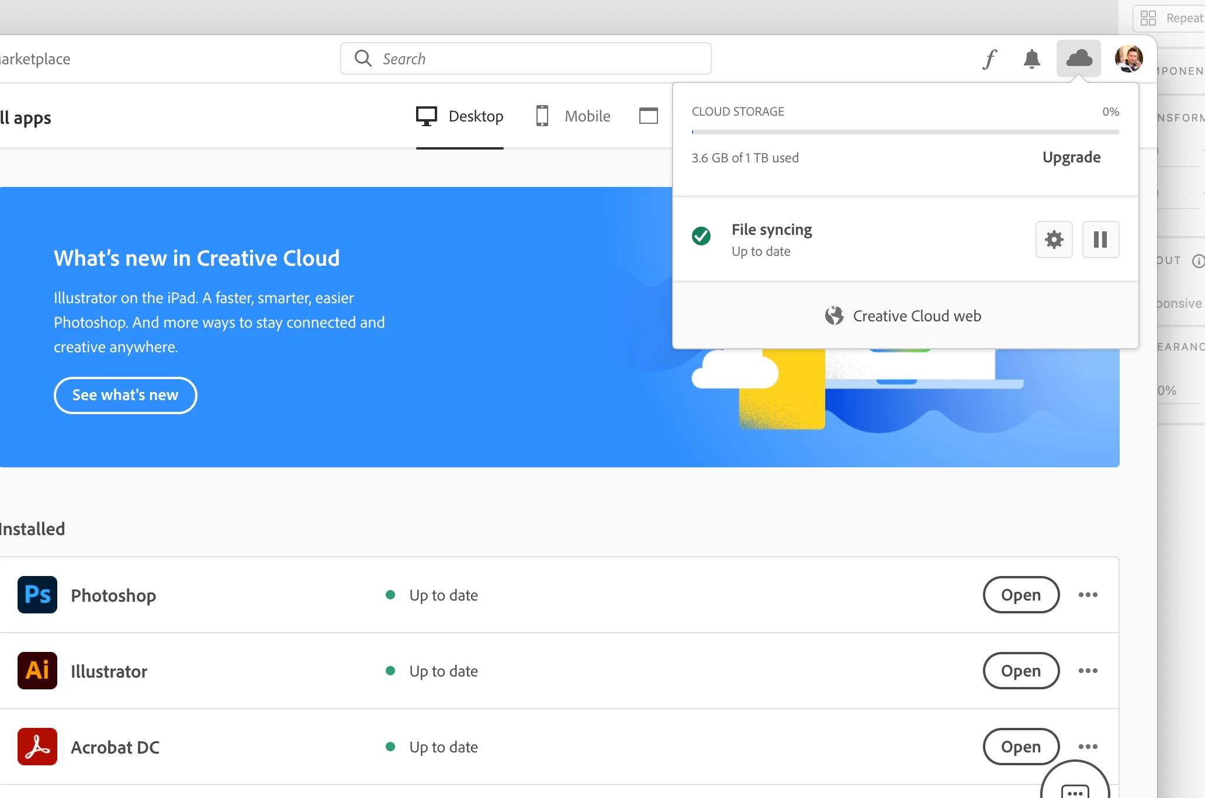Switch to the Mobile tab
The image size is (1205, 798).
573,116
